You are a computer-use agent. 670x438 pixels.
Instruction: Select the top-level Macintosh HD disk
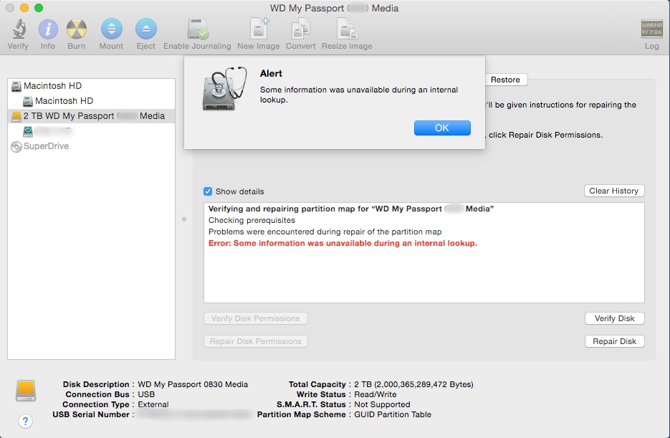pos(52,86)
